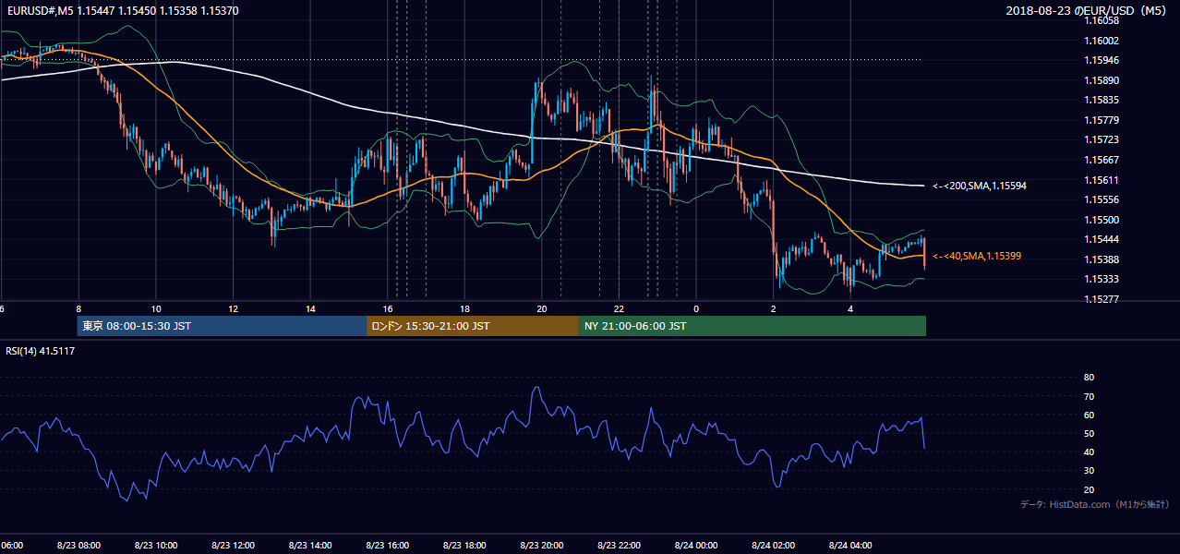The image size is (1180, 554).
Task: Click price axis label 1.15779
Action: point(1102,120)
